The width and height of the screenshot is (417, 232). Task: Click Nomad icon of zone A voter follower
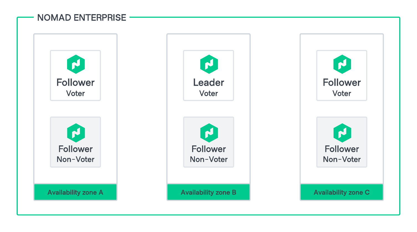76,64
